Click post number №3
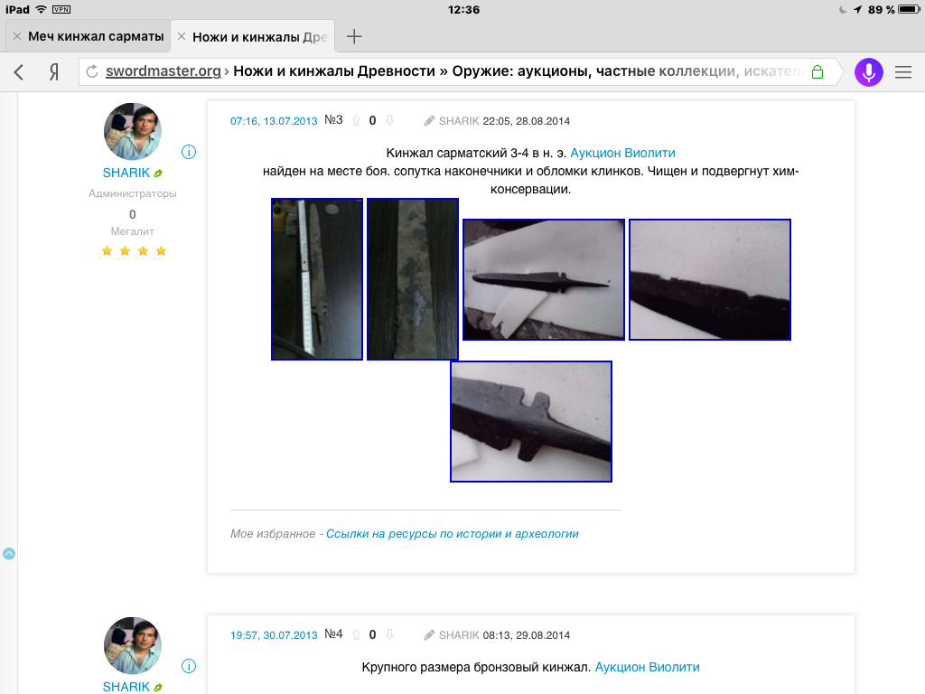 tap(333, 120)
